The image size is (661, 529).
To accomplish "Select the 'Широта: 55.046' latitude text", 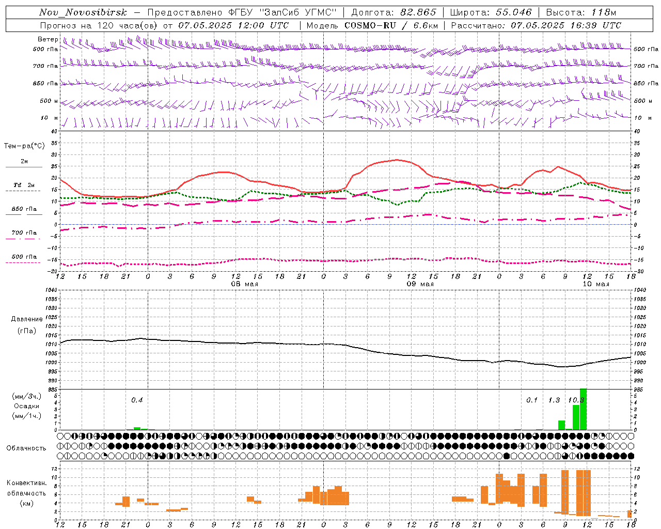I will 491,12.
